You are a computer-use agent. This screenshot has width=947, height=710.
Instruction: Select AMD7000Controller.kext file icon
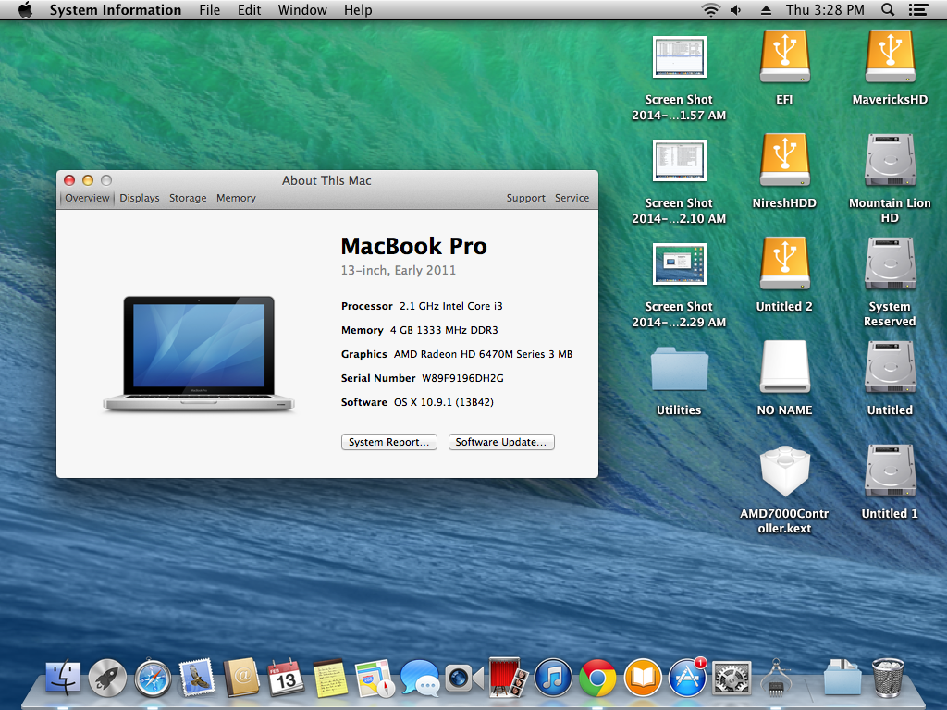pos(784,471)
